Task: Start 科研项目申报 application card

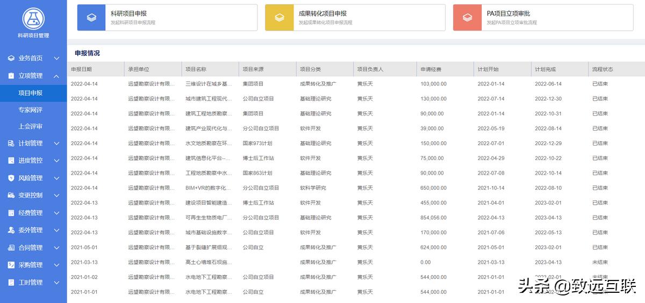Action: pos(167,18)
